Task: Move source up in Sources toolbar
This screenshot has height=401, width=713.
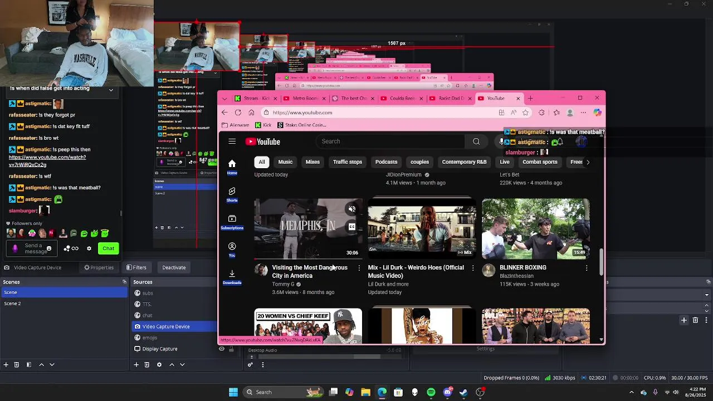Action: [172, 365]
